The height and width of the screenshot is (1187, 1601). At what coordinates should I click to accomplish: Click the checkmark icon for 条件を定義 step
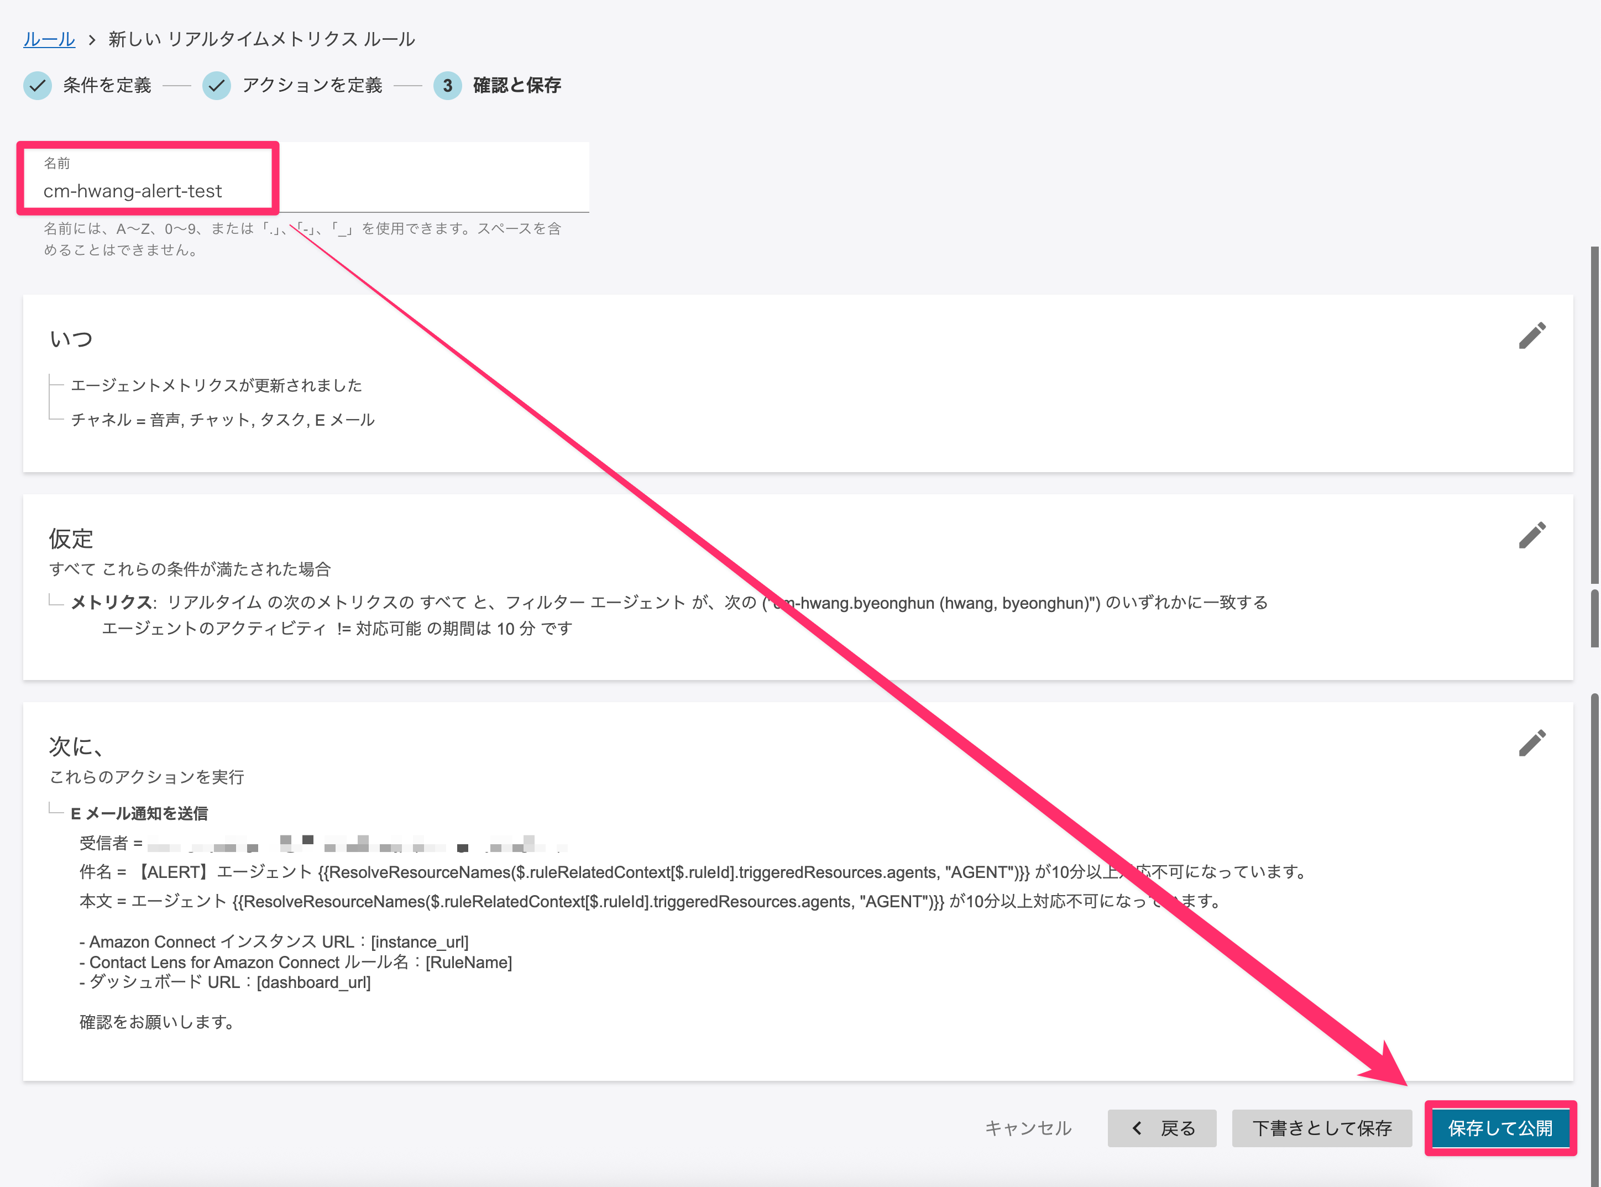tap(38, 86)
